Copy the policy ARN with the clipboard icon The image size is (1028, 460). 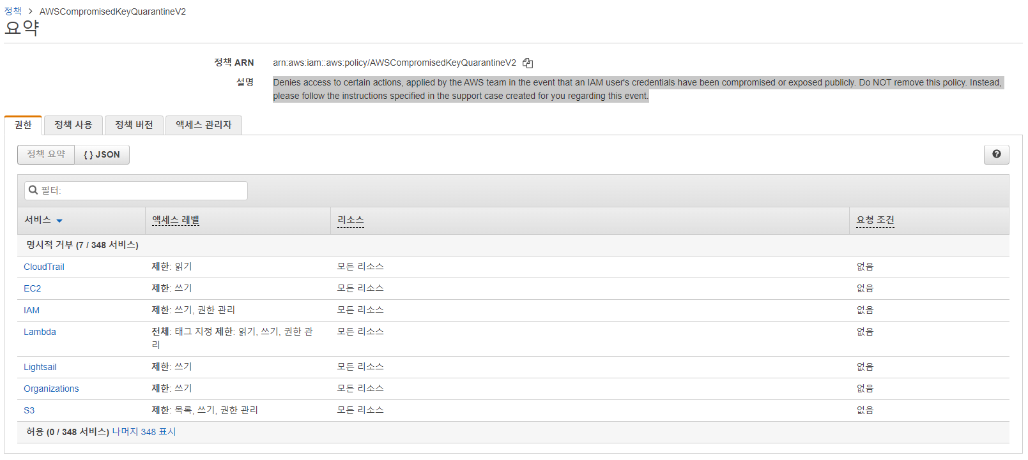pos(528,63)
